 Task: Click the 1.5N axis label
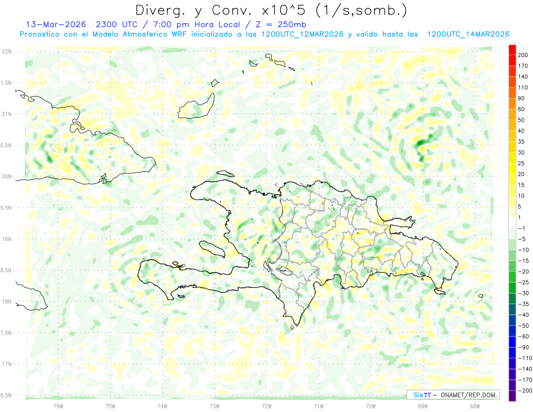point(6,83)
